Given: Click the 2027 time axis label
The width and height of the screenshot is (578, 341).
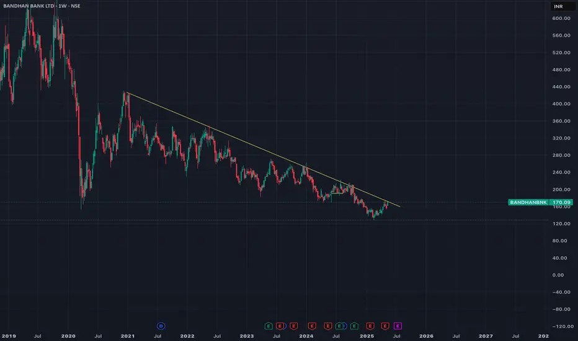Looking at the screenshot, I should tap(486, 336).
